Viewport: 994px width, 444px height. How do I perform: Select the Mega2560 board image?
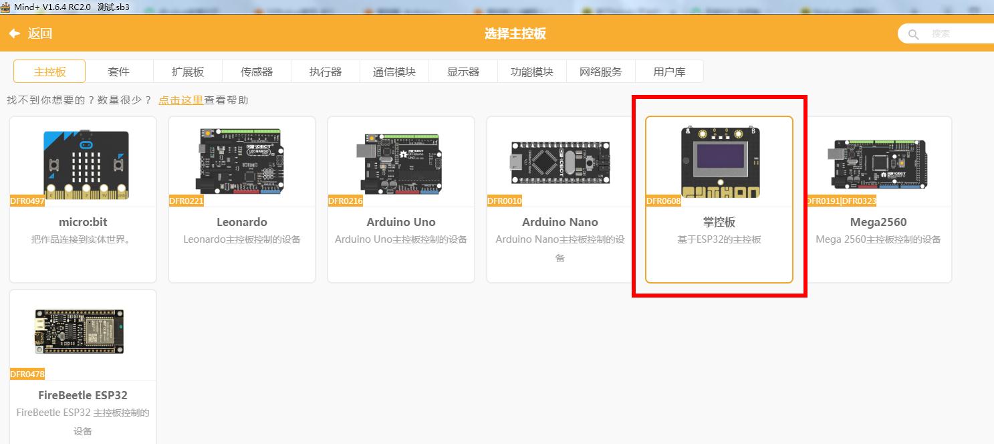pos(879,164)
